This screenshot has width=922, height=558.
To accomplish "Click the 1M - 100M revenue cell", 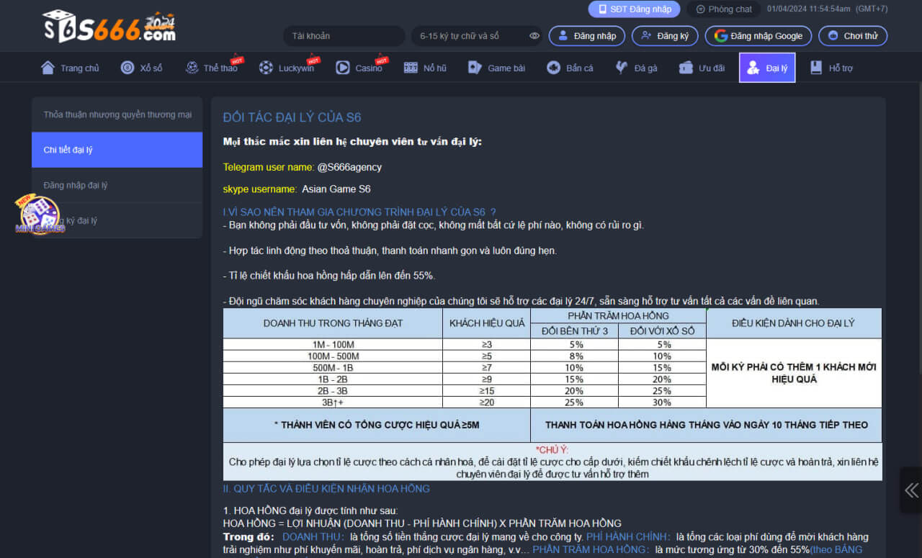I will pyautogui.click(x=333, y=344).
